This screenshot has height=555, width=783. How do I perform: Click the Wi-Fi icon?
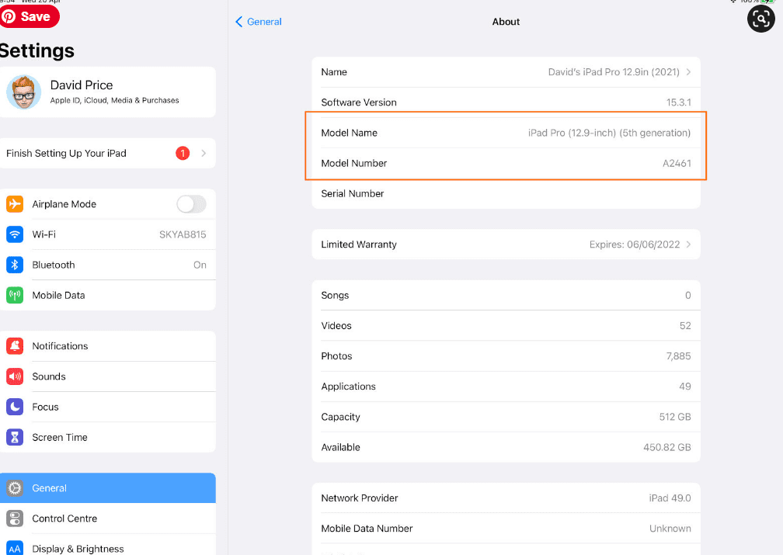click(x=15, y=234)
